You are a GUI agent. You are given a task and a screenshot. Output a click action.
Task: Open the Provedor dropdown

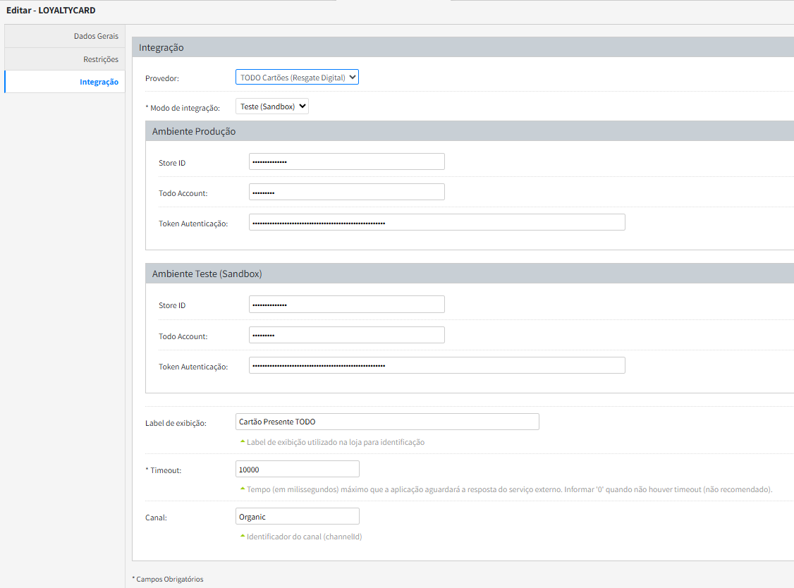click(297, 78)
